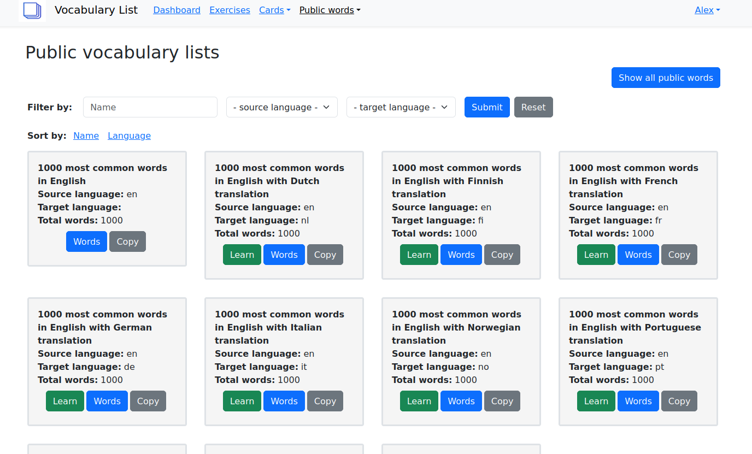Screen dimensions: 752x454
Task: Open the target language dropdown
Action: pos(401,107)
